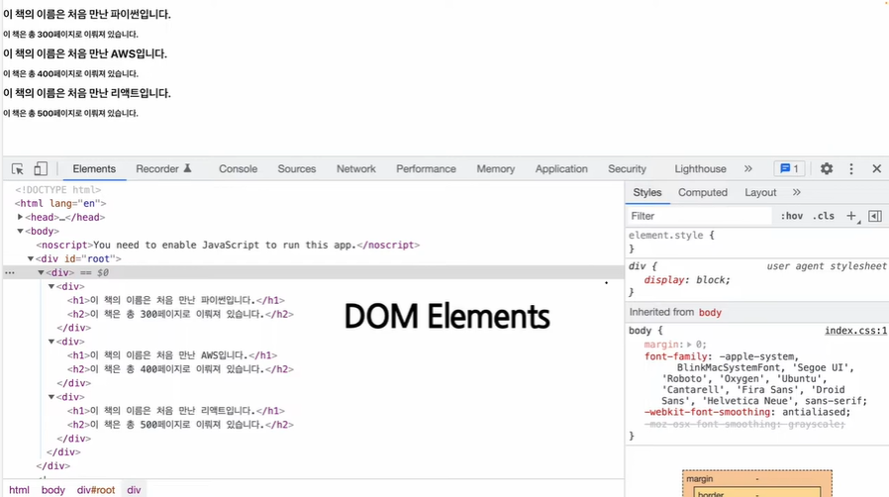The image size is (889, 497).
Task: Collapse the div id root node
Action: [x=31, y=259]
